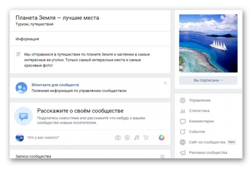Screen dimensions: 252x170
Task: Click the camera photo attachment icon
Action: (118, 138)
